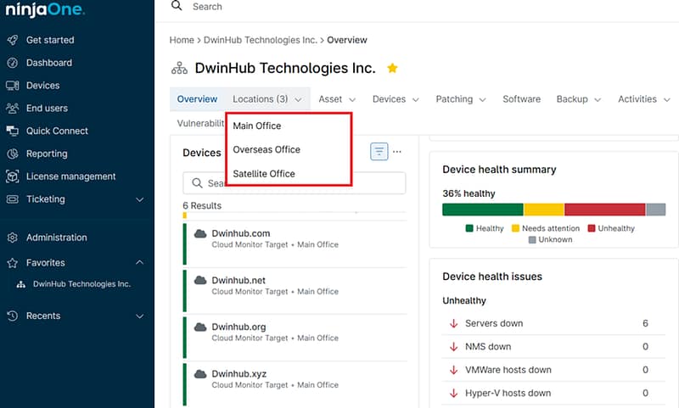
Task: Click the 6 Results label
Action: (x=202, y=206)
